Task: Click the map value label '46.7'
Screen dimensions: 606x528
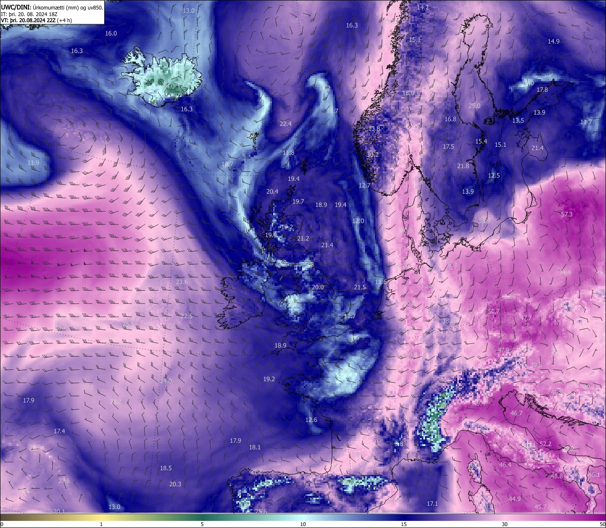Action: [517, 413]
